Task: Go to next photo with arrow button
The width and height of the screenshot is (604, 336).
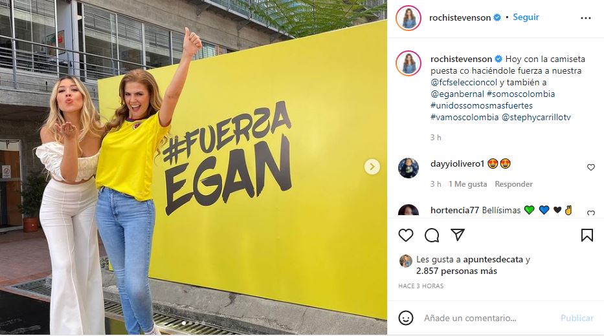Action: (x=372, y=167)
